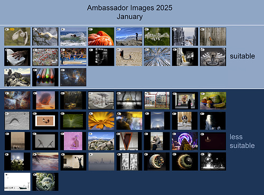This screenshot has height=195, width=264.
Task: Open the grey sand arc photo
Action: (x=17, y=121)
